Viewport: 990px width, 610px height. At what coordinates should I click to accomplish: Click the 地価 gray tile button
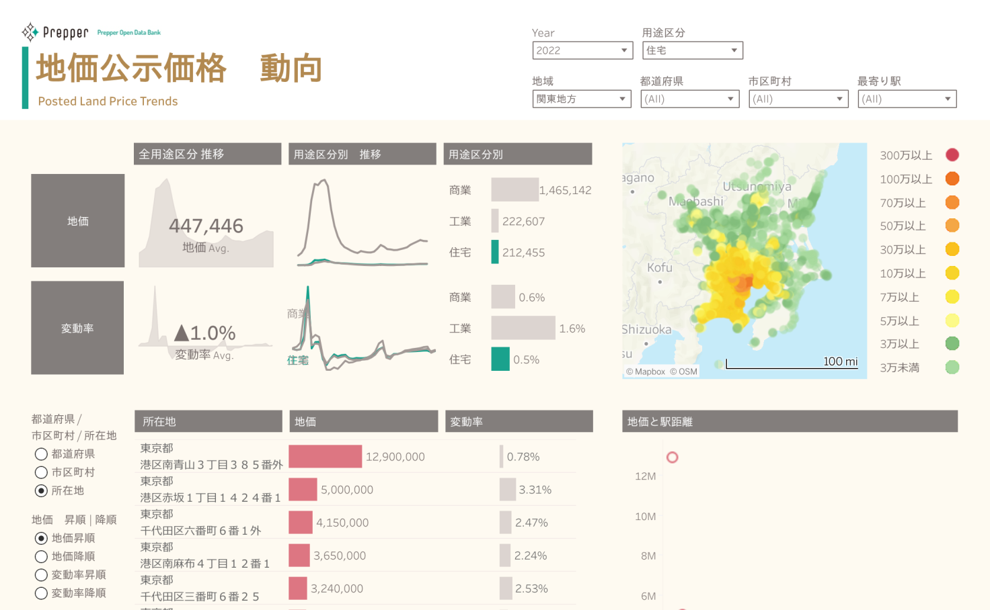coord(78,221)
